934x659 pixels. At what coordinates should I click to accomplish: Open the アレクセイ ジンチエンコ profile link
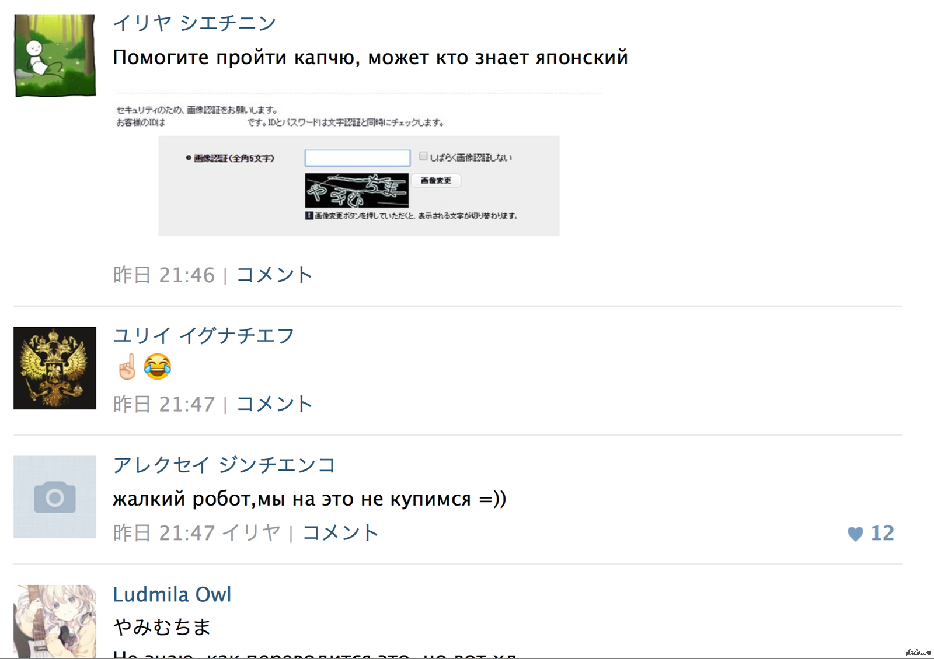click(225, 465)
